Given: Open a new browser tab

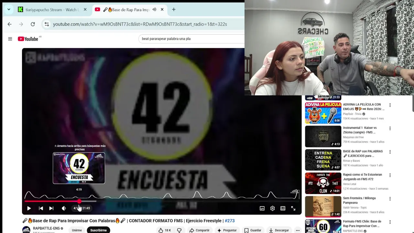Looking at the screenshot, I should click(x=174, y=10).
